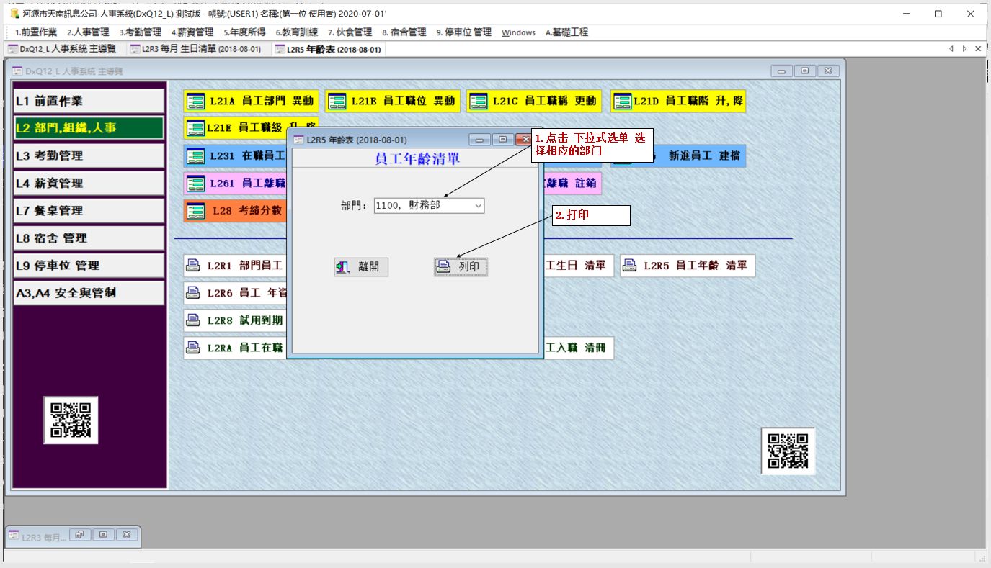Select L8 宿舍 管理 in sidebar
Image resolution: width=991 pixels, height=568 pixels.
click(89, 238)
